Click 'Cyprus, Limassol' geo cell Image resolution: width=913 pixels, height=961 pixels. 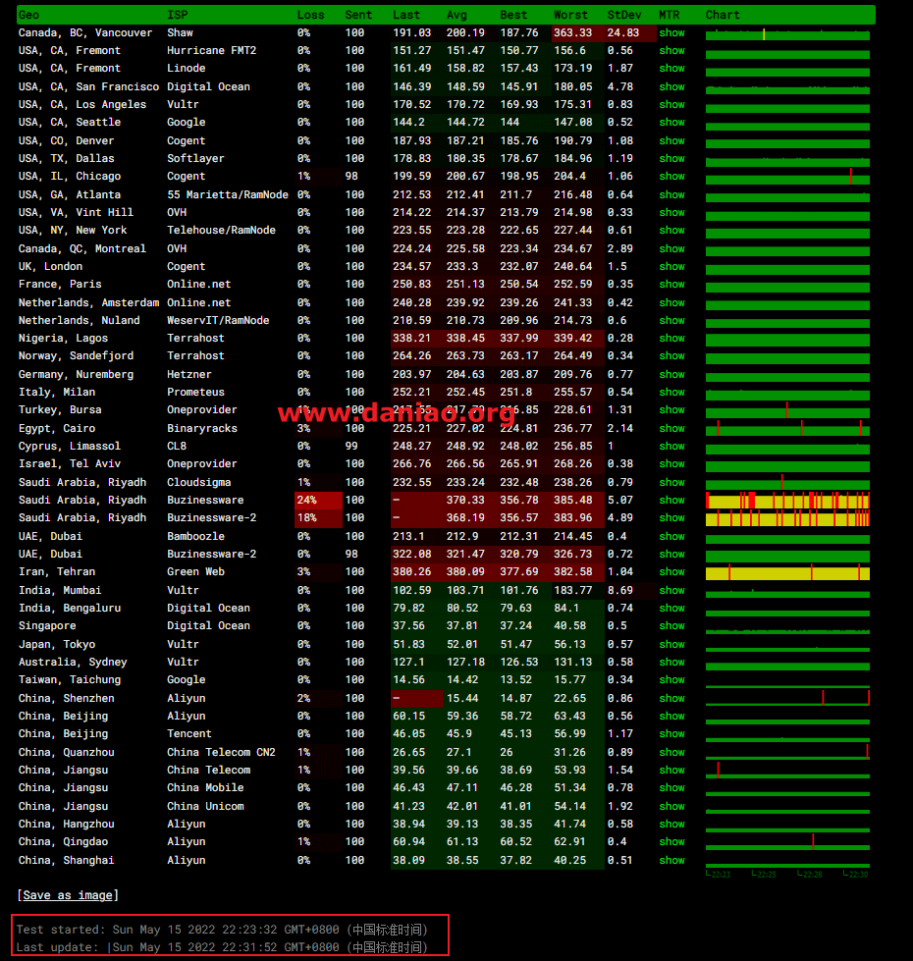point(70,447)
